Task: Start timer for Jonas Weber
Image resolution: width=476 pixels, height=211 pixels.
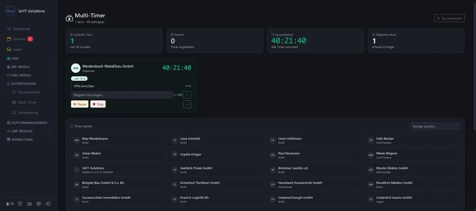Action: (x=118, y=155)
